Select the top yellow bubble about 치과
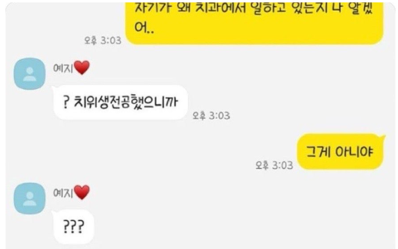The height and width of the screenshot is (249, 398). pyautogui.click(x=254, y=23)
